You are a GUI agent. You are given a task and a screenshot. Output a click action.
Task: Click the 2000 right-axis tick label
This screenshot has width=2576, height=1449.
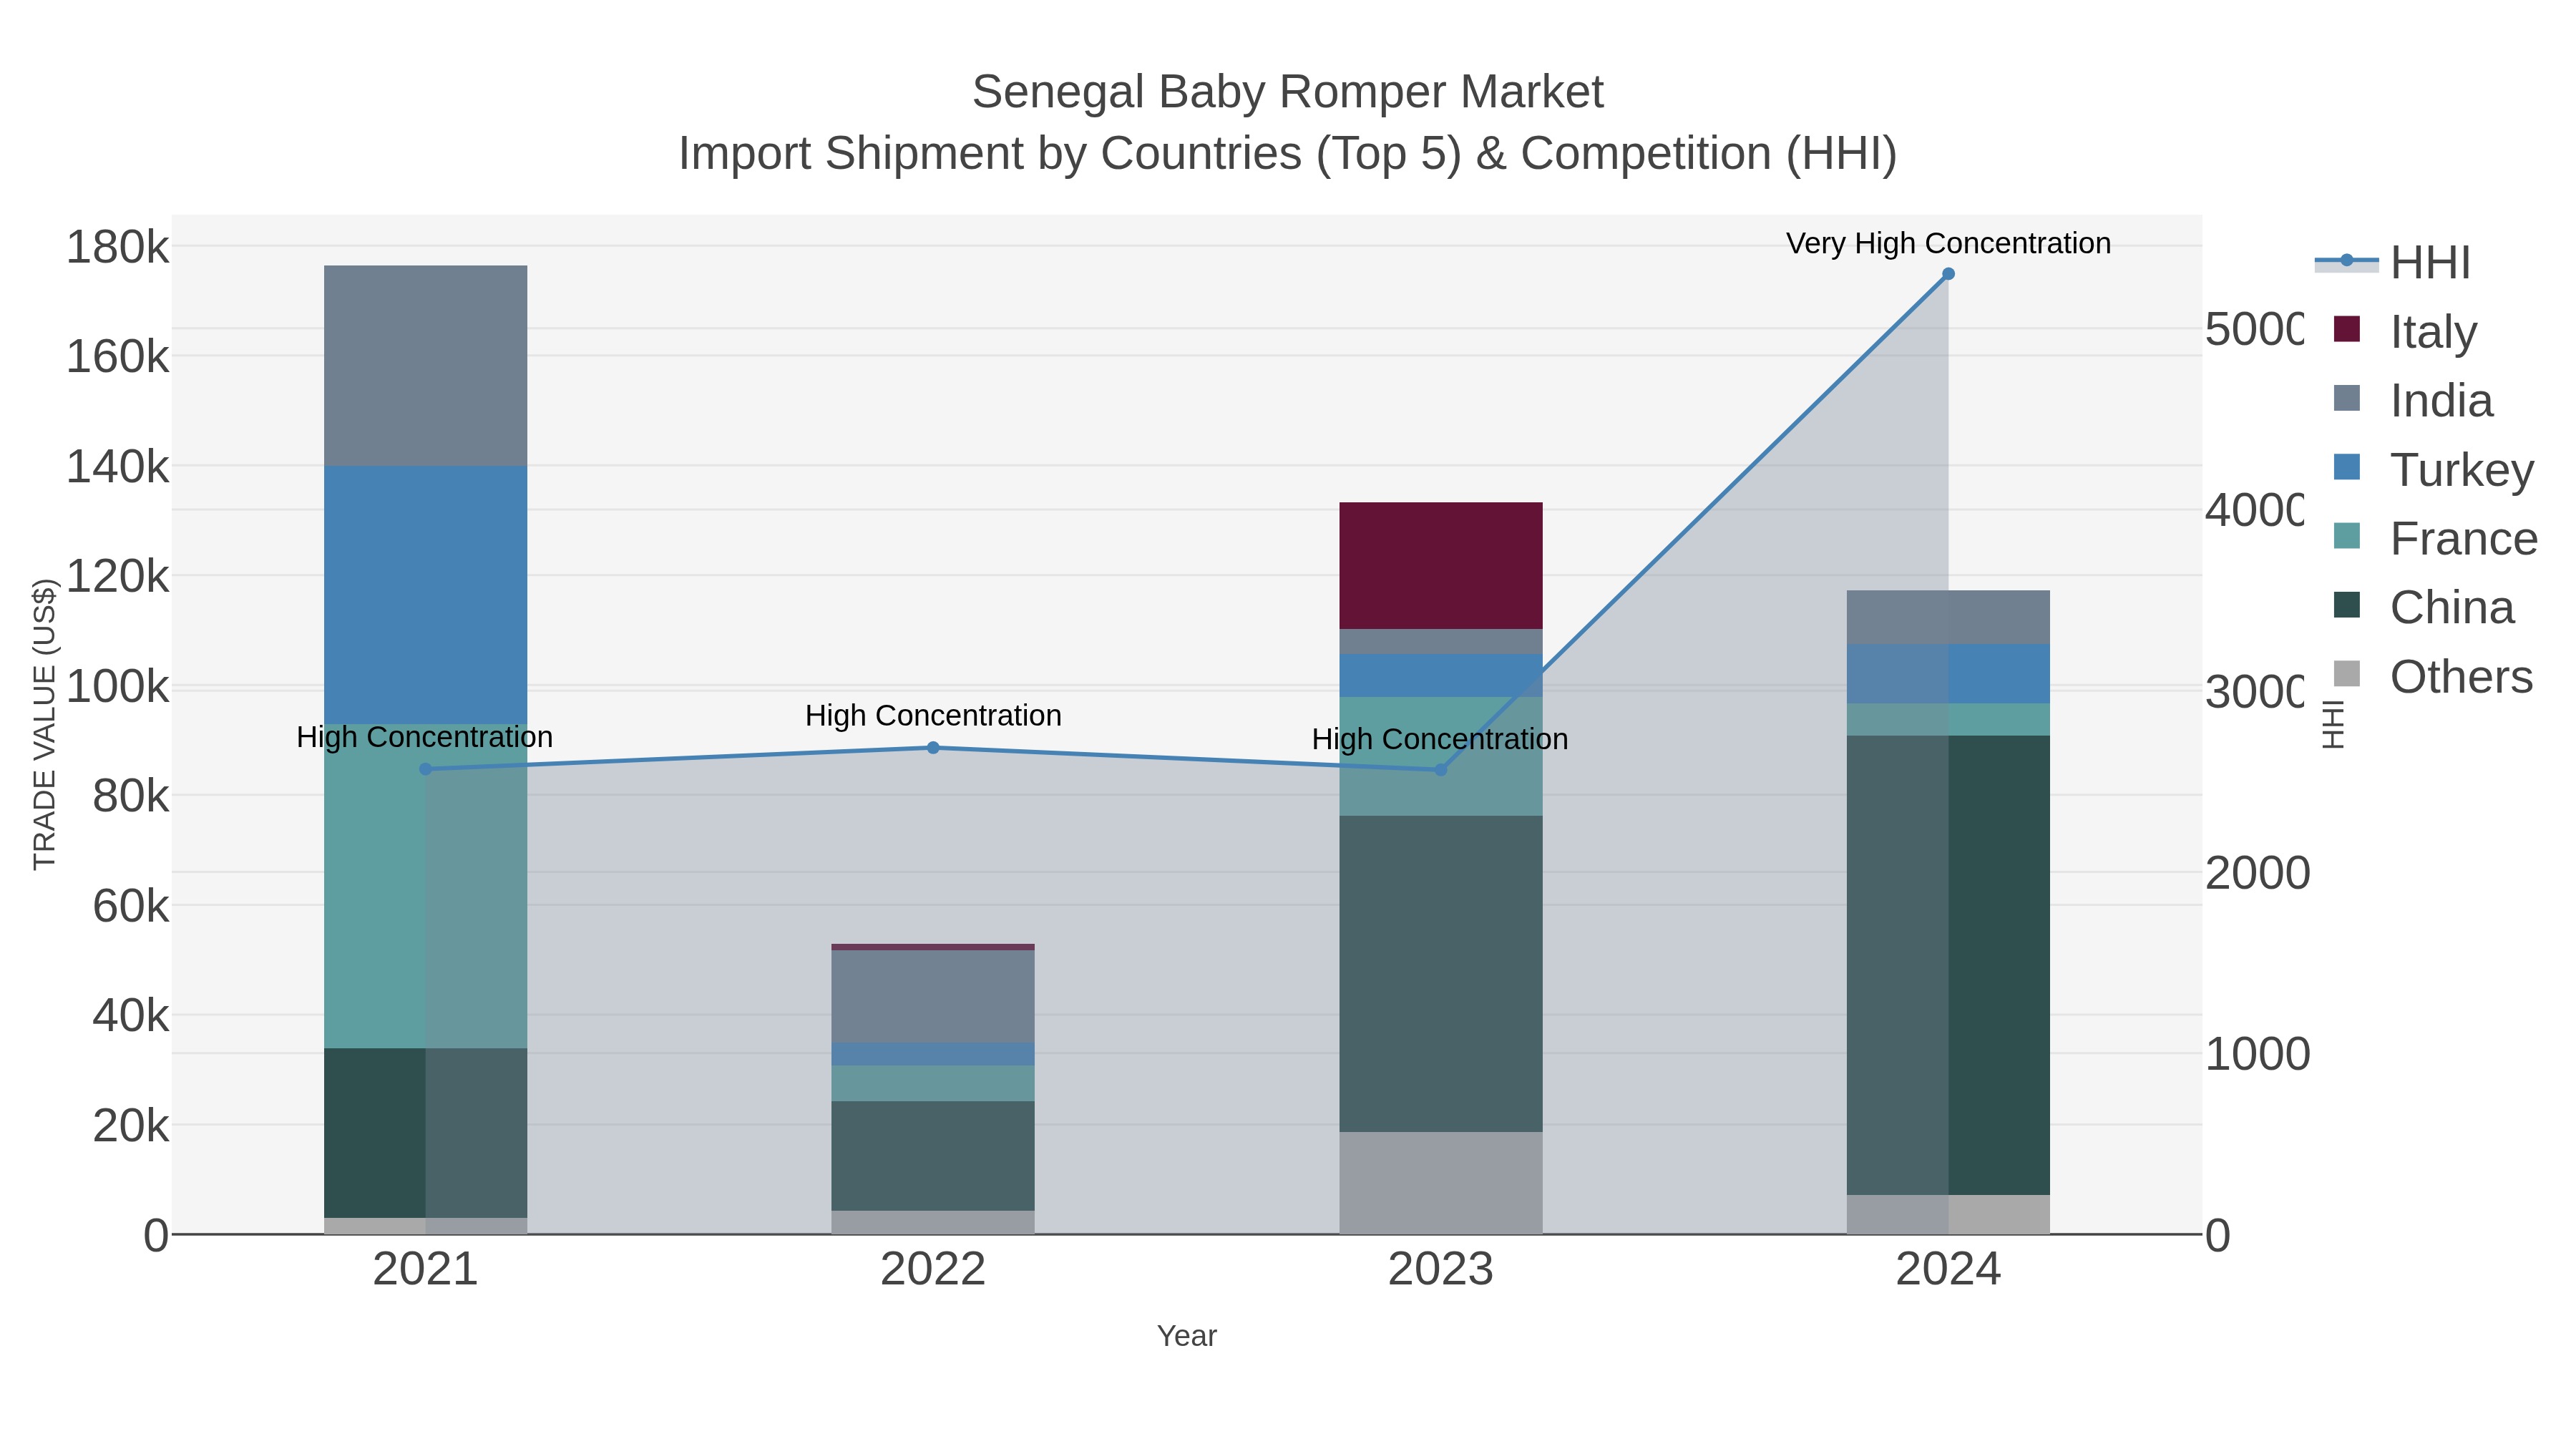[x=2257, y=873]
